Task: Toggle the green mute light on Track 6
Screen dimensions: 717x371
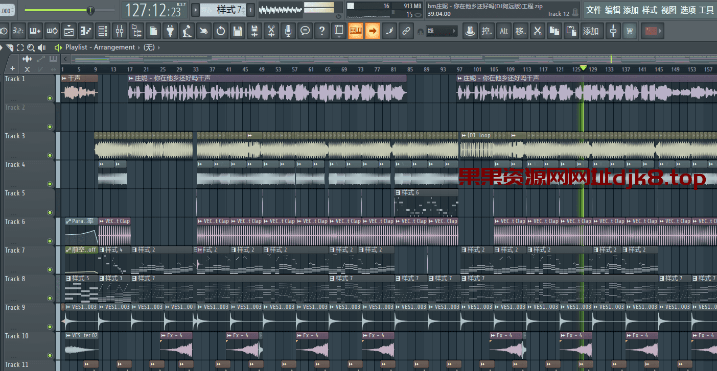Action: tap(50, 241)
